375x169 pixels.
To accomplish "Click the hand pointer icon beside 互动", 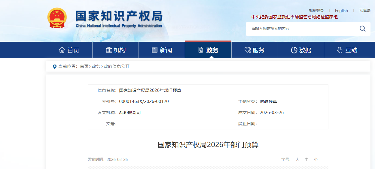I will pos(340,50).
